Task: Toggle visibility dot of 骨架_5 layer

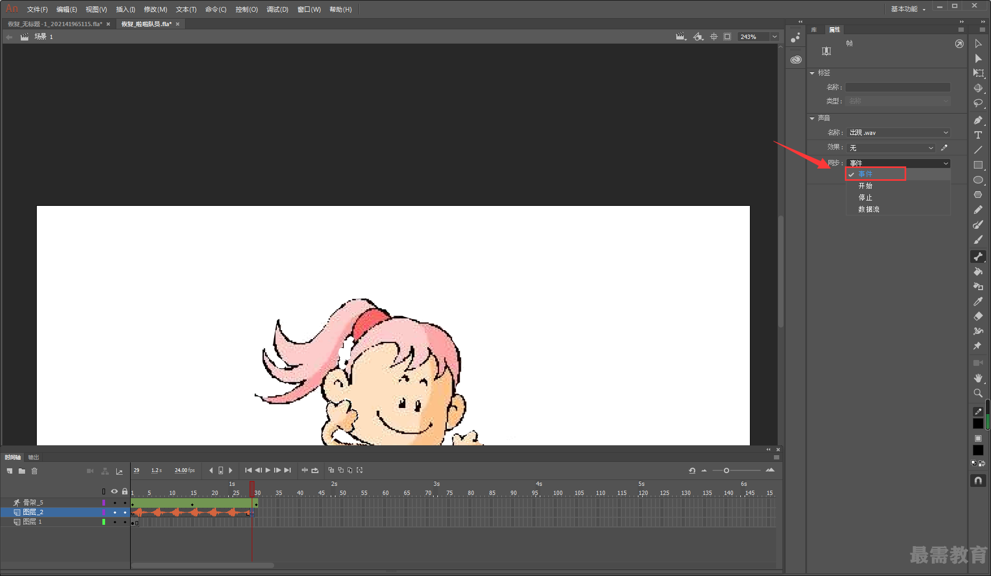Action: point(114,502)
